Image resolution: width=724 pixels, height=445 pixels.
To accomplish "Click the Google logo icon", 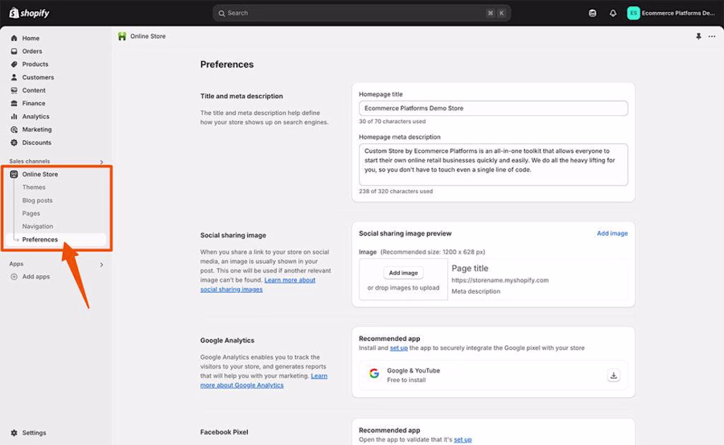I will (374, 373).
